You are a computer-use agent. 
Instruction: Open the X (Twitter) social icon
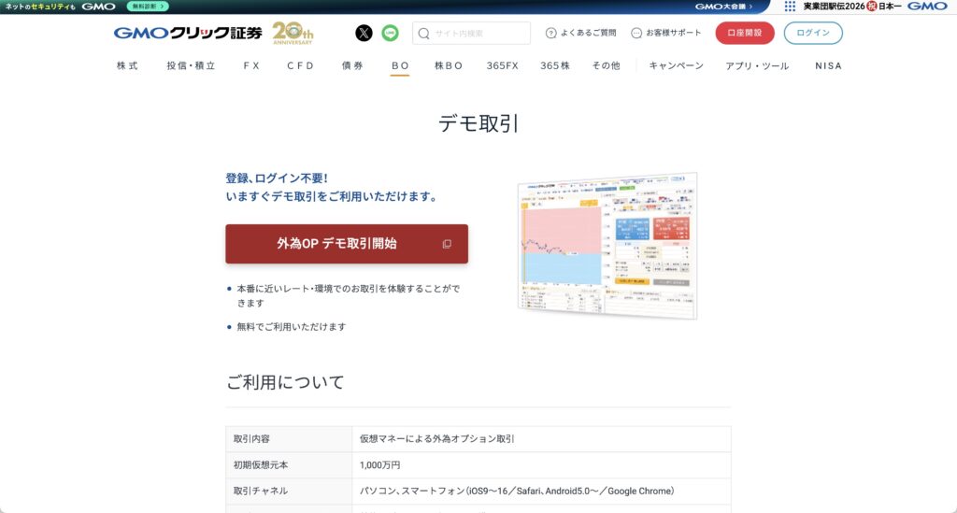(364, 33)
